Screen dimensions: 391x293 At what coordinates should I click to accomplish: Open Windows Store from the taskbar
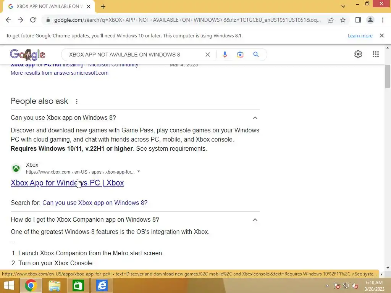point(78,285)
